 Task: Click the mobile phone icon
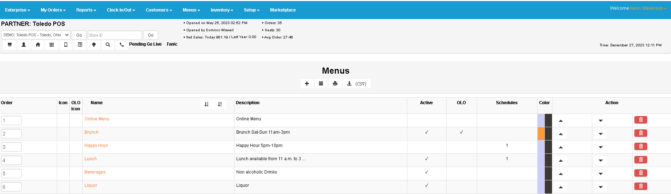(66, 45)
